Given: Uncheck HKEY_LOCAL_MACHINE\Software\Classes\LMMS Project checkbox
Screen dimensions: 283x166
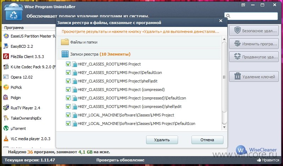Looking at the screenshot, I should point(68,115).
